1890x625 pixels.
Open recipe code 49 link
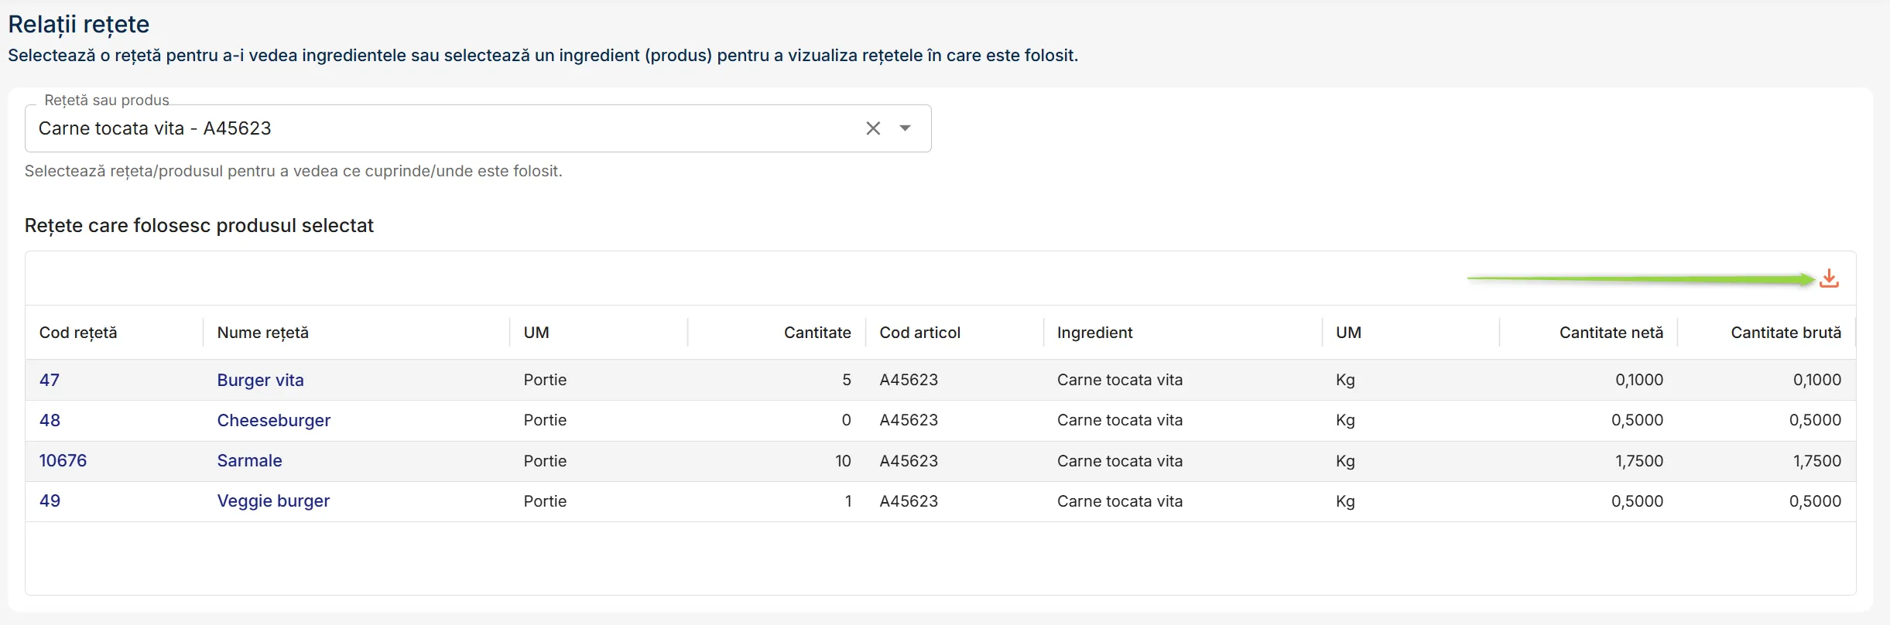coord(50,500)
